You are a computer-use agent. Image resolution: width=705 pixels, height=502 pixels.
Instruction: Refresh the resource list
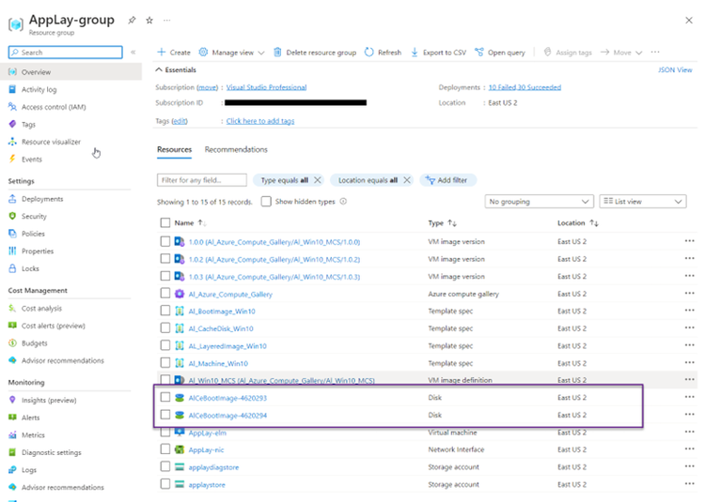(x=383, y=52)
